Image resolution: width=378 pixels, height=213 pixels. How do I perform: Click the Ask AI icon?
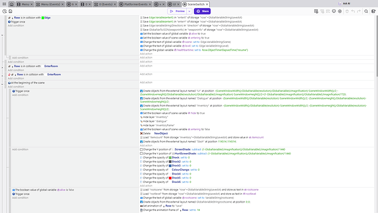coord(340,4)
